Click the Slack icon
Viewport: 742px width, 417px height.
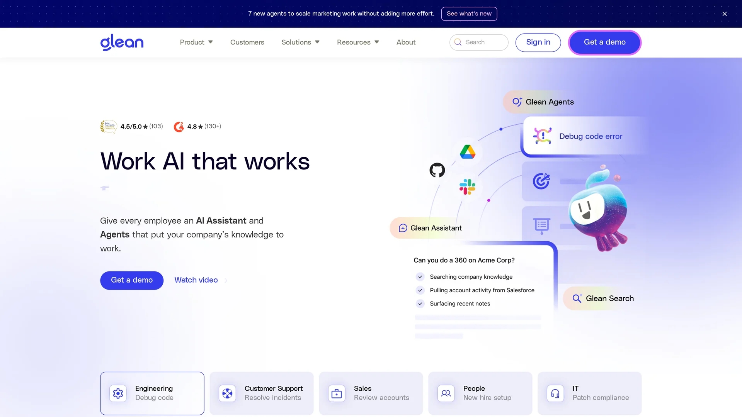[x=467, y=187]
